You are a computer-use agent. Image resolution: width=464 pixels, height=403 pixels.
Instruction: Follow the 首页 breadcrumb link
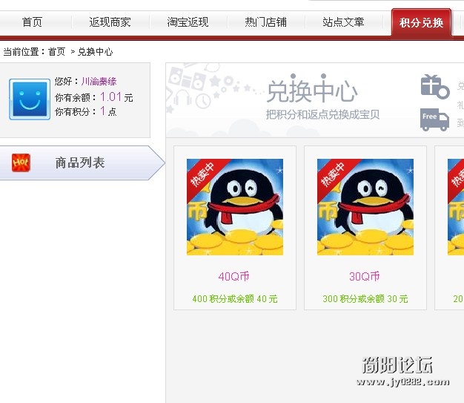click(56, 52)
